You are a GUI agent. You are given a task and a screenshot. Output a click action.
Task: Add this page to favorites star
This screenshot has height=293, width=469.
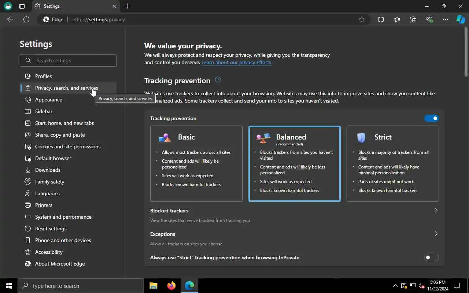tap(362, 19)
